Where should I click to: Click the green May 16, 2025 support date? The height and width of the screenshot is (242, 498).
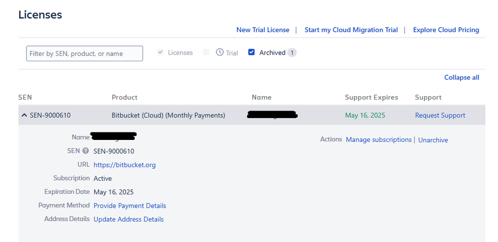(365, 116)
